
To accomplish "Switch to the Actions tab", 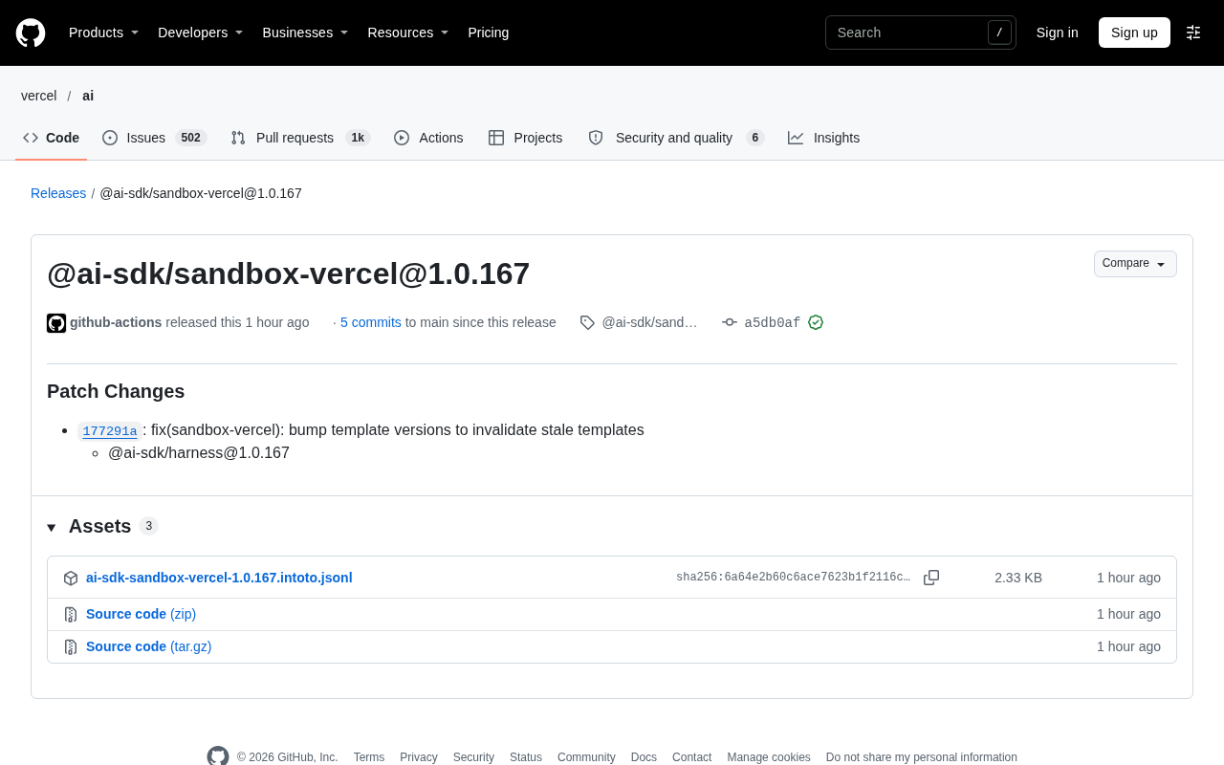I will click(428, 138).
